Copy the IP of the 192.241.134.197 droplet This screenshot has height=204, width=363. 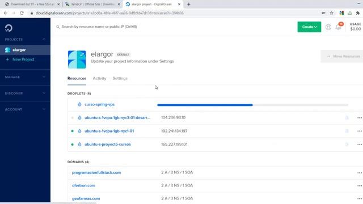(347, 131)
